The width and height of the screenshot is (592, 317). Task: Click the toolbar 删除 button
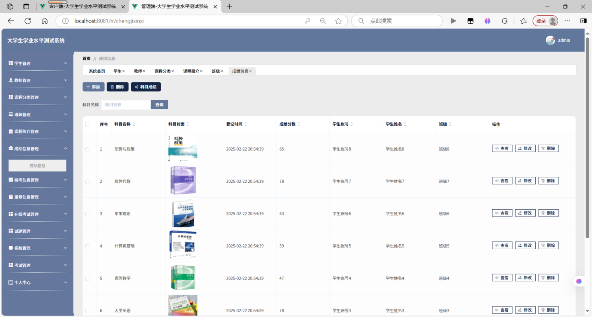pyautogui.click(x=118, y=87)
